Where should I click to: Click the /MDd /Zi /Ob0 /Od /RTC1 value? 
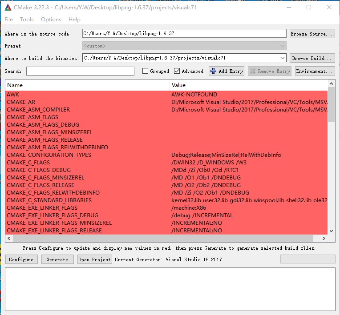coord(205,170)
